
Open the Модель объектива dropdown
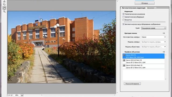point(153,47)
